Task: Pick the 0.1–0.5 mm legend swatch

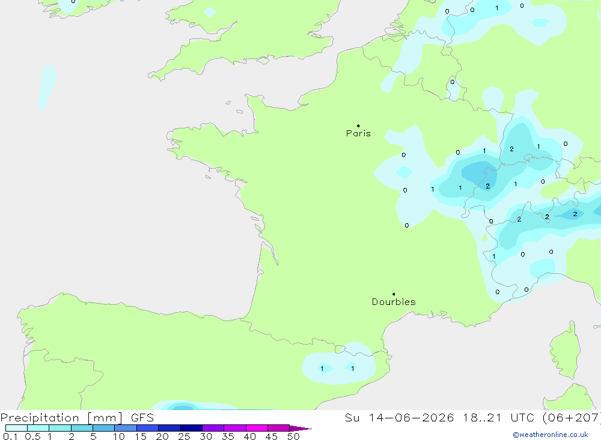Action: coord(16,428)
